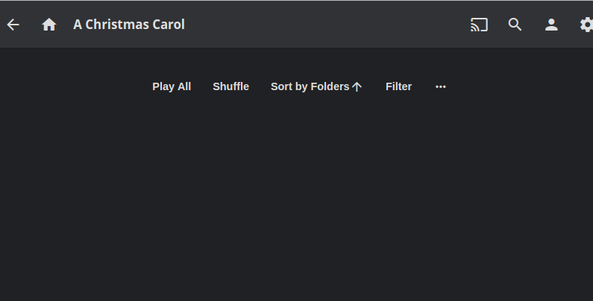593x301 pixels.
Task: Go to the Home screen icon
Action: pyautogui.click(x=49, y=25)
